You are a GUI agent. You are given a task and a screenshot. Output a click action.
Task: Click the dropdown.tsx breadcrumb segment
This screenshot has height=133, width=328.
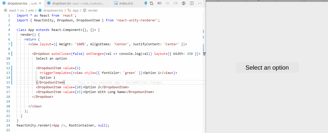tap(53, 11)
